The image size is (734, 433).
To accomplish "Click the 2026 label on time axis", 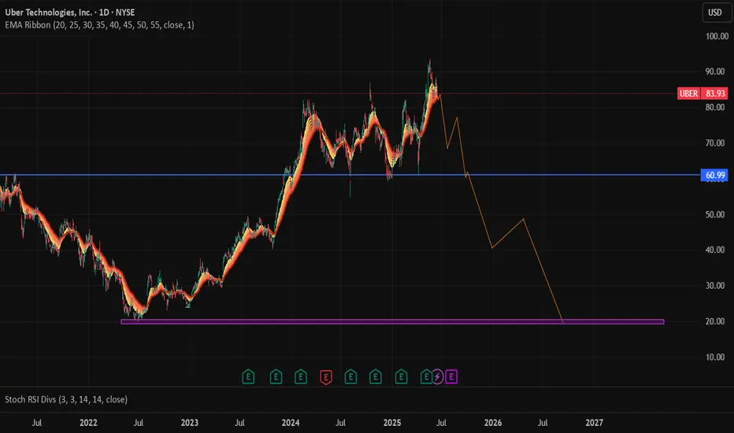I will 493,423.
